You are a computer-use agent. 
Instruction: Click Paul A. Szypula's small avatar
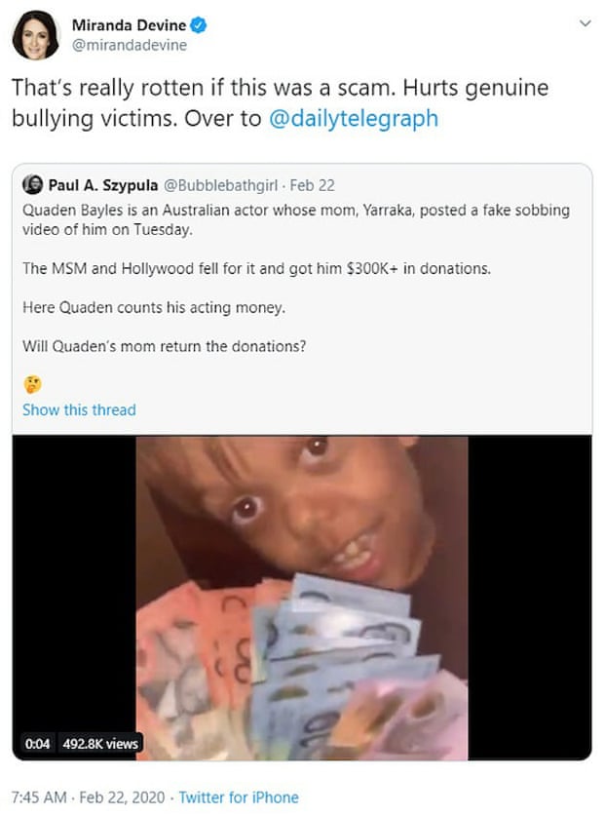tap(32, 184)
